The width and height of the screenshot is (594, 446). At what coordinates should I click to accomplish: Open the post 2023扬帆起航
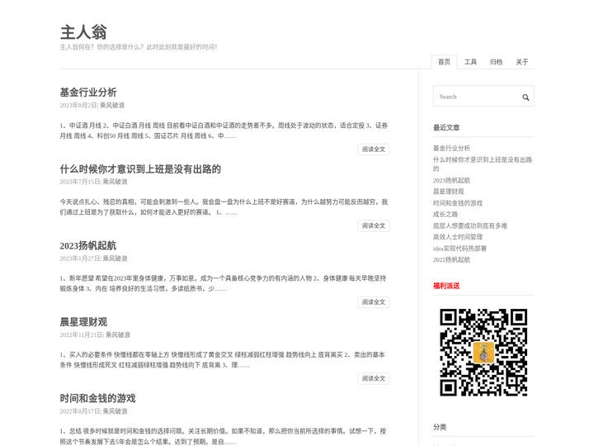coord(88,246)
